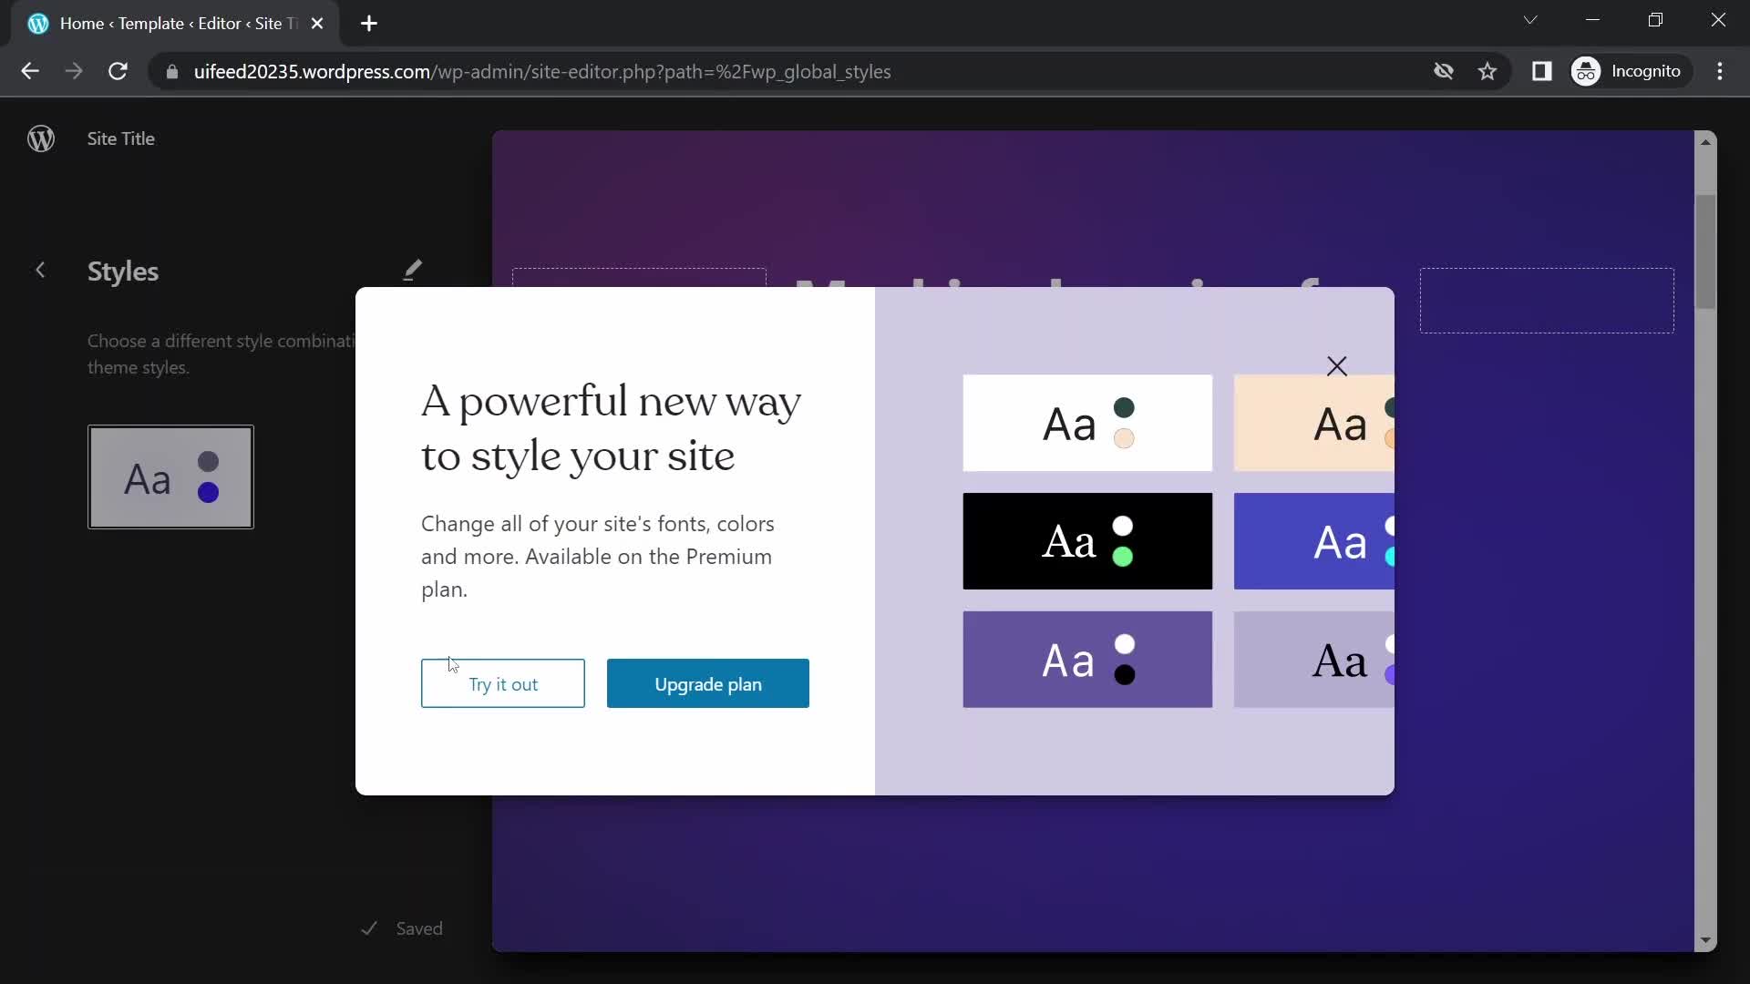
Task: Click 'Try it out' button
Action: point(504,685)
